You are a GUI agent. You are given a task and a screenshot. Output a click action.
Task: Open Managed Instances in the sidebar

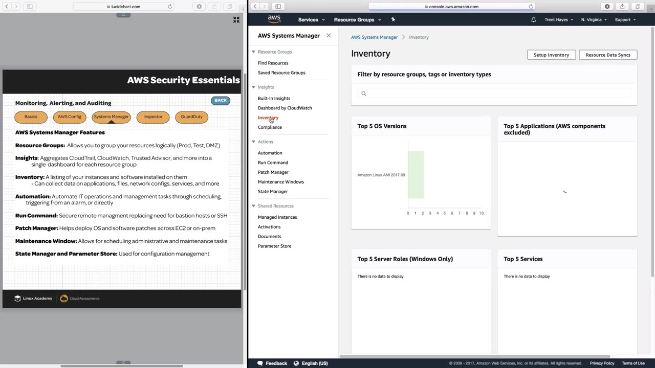[277, 218]
